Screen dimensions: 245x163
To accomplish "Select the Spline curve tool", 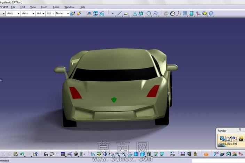I will coord(156,14).
